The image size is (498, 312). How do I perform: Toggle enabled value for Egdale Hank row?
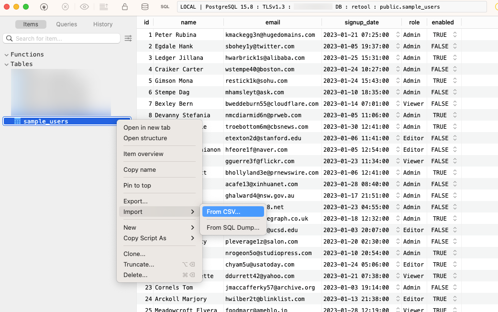pyautogui.click(x=454, y=46)
